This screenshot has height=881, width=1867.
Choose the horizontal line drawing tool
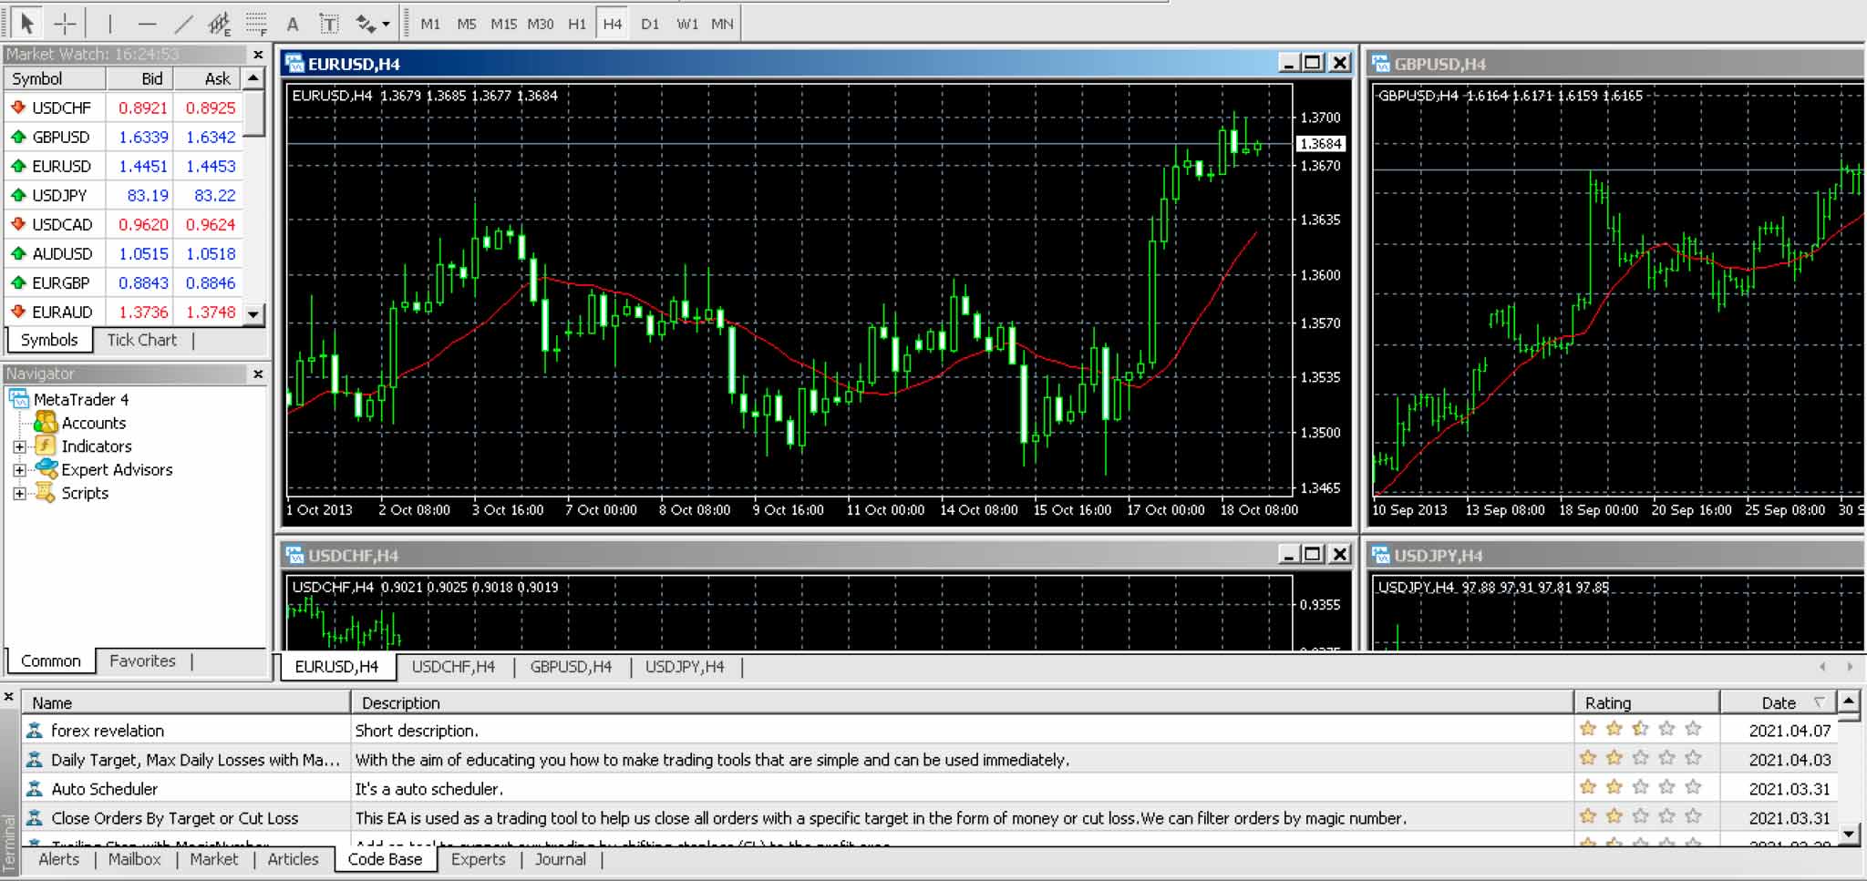147,23
